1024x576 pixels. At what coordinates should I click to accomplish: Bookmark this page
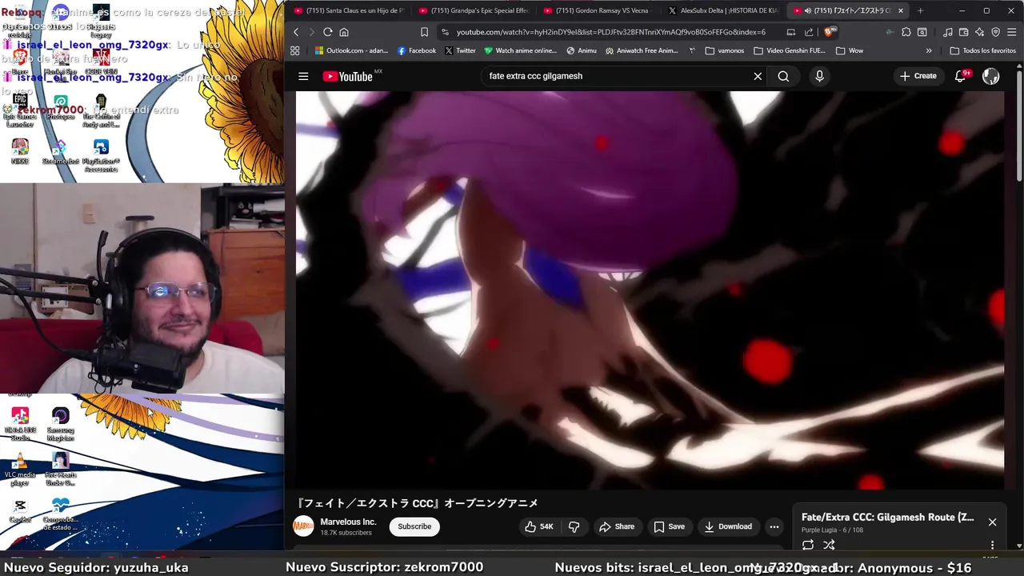424,32
